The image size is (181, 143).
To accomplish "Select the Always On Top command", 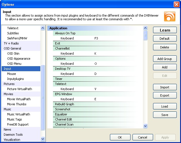I will pyautogui.click(x=65, y=33).
